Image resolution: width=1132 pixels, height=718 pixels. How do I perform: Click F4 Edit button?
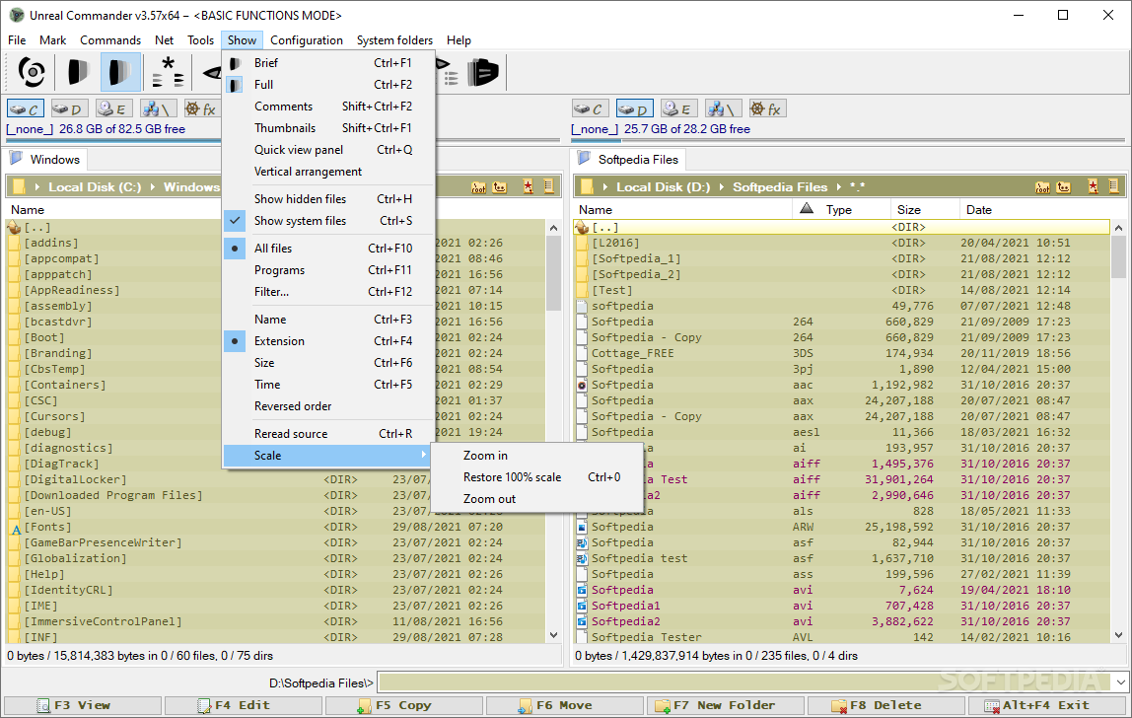pyautogui.click(x=244, y=706)
